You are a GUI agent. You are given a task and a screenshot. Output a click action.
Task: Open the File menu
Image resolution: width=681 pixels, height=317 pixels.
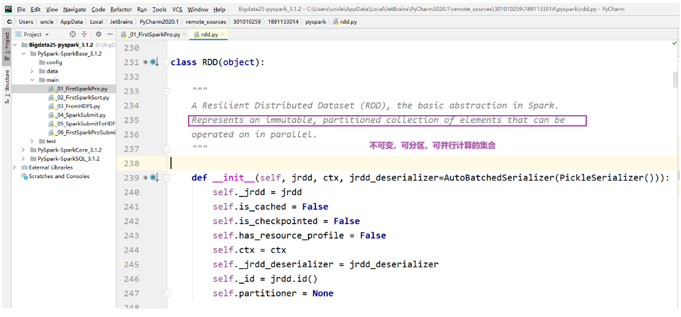[21, 10]
